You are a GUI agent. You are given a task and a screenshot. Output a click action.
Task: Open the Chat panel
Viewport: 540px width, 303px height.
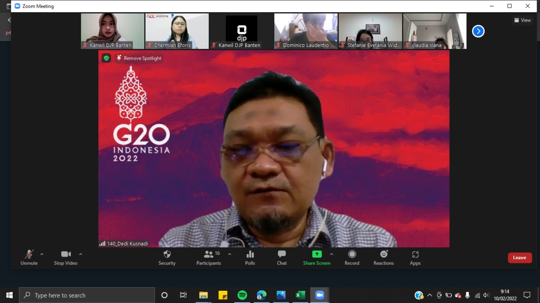tap(282, 257)
